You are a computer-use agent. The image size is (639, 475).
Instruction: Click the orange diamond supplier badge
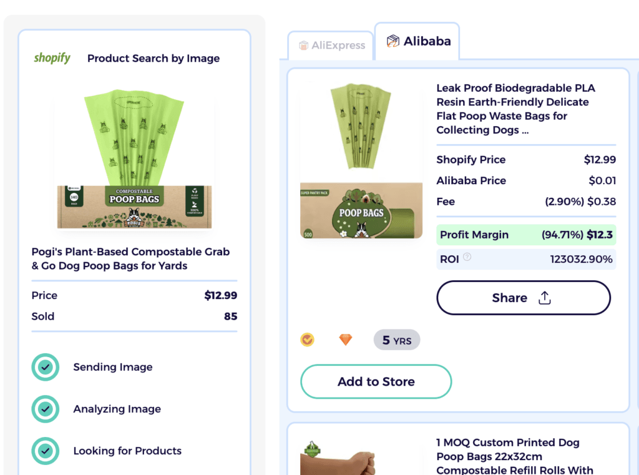(x=346, y=340)
